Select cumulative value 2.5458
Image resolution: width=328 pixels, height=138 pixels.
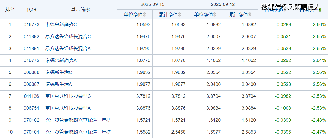[x=178, y=132]
